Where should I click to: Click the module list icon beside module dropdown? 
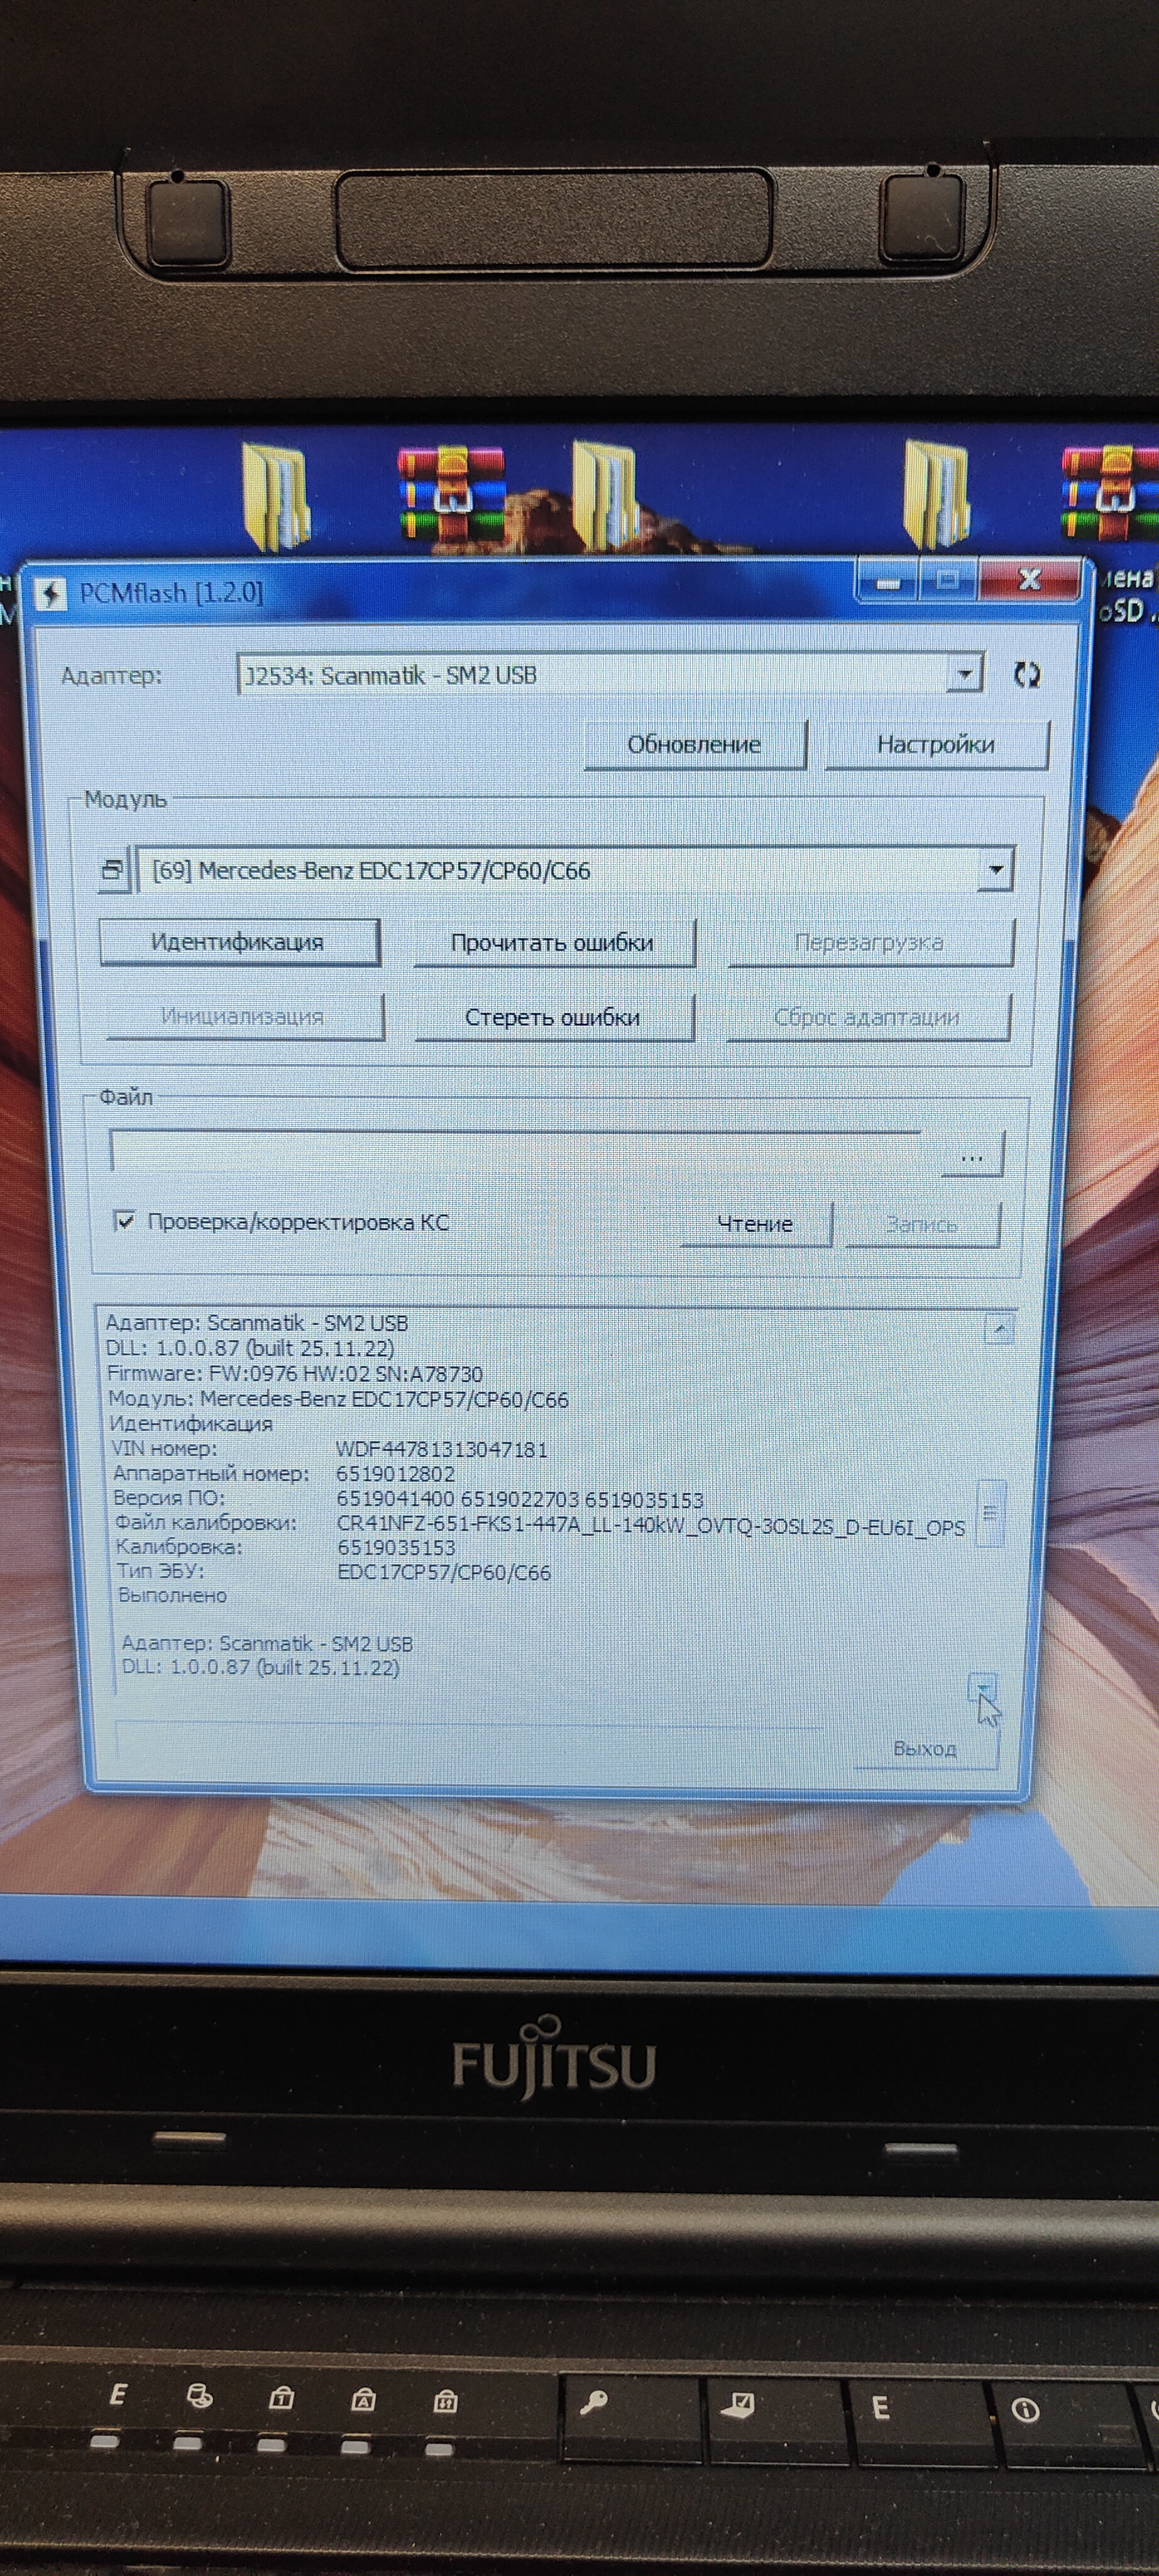(x=113, y=870)
